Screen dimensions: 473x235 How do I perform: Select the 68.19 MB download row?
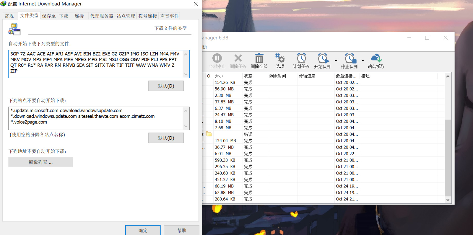click(x=323, y=186)
